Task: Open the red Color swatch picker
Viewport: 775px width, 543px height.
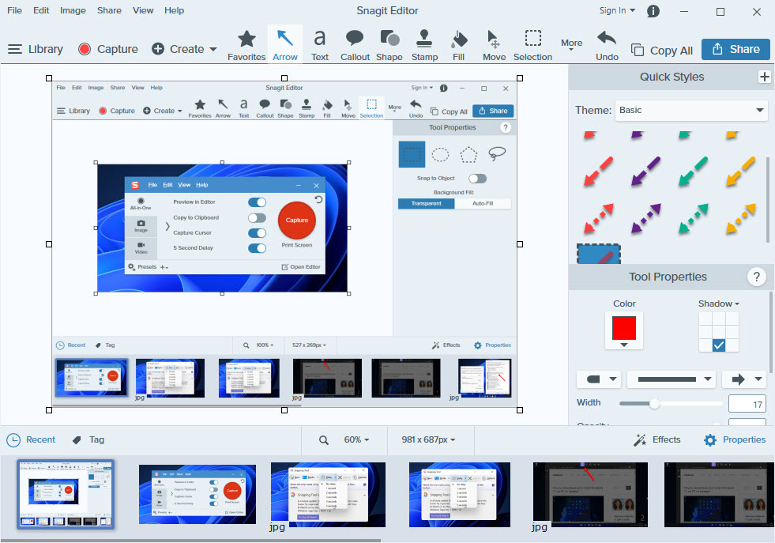Action: coord(624,330)
